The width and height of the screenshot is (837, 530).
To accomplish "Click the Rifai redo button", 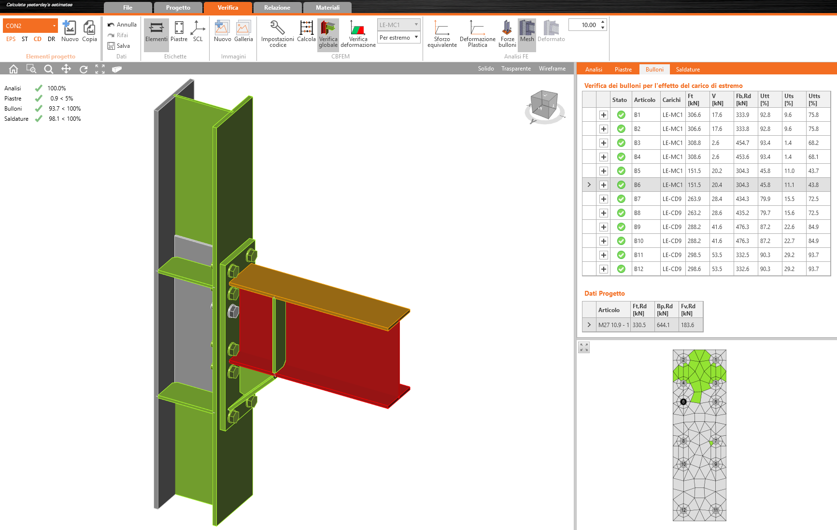I will coord(118,35).
